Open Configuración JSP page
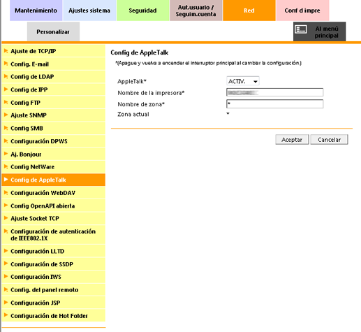361x332 pixels. pyautogui.click(x=53, y=303)
